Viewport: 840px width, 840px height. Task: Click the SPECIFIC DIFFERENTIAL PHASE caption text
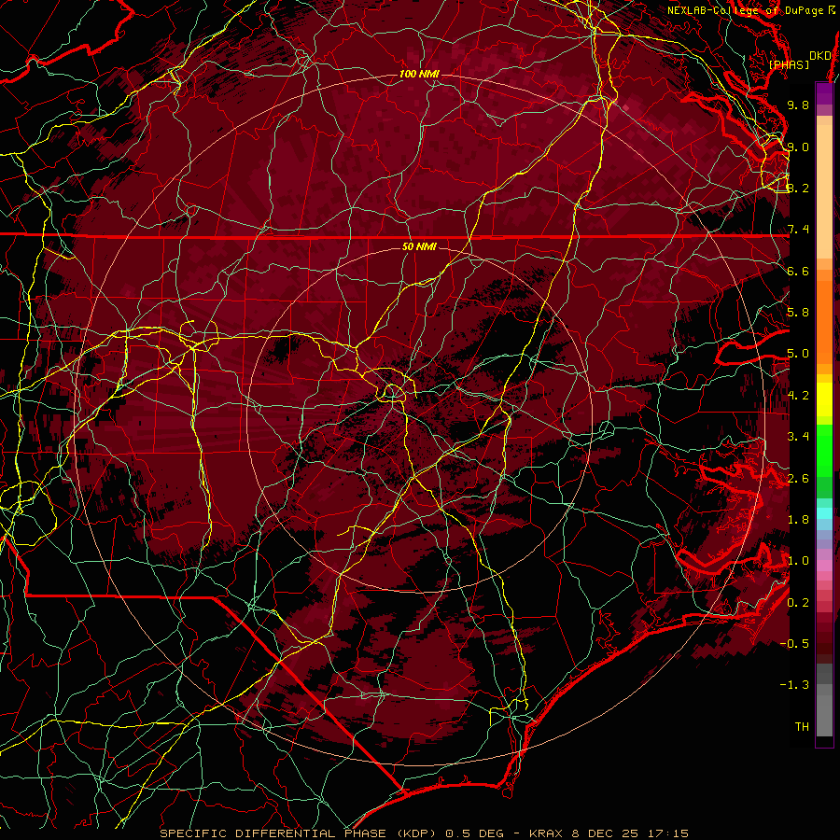(273, 833)
